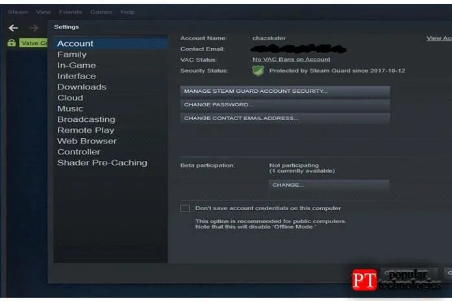
Task: Click Manage Steam Guard Account Security button
Action: [x=285, y=91]
